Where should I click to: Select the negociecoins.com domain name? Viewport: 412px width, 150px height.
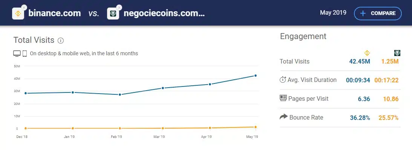pos(164,14)
